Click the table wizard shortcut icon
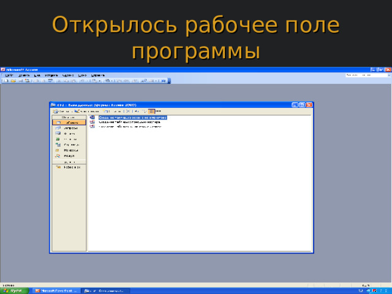392x294 pixels. pos(92,122)
